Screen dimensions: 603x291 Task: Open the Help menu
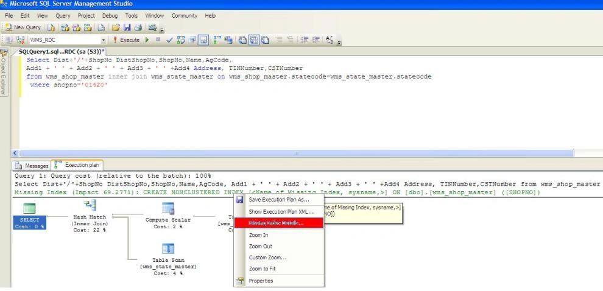[210, 16]
